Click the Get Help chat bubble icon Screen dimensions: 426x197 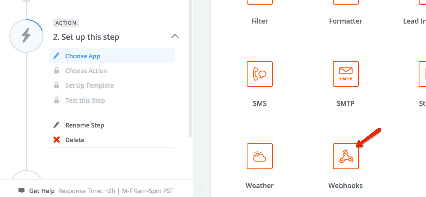[22, 191]
